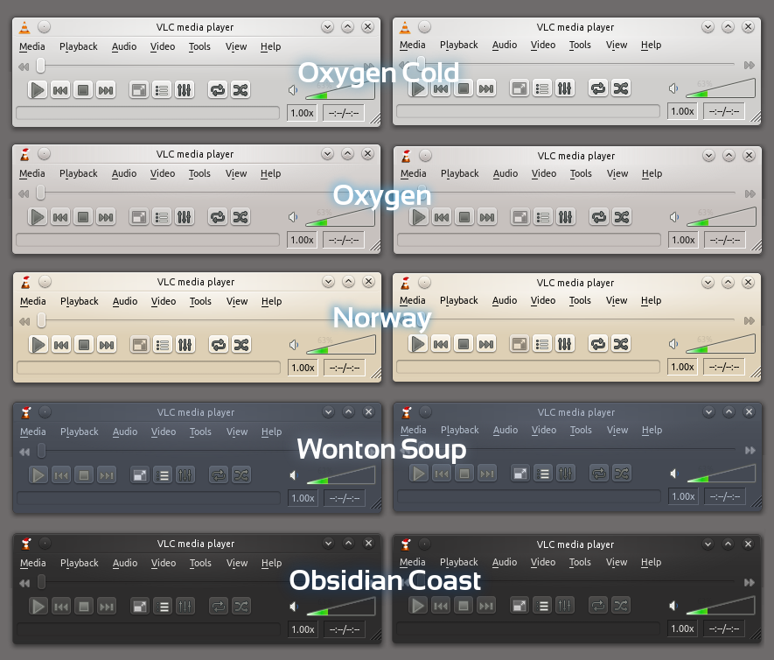Skip to next track in the right Oxygen Cold window
This screenshot has height=660, width=774.
[x=486, y=88]
